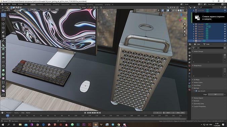The image size is (227, 127).
Task: Enable face select mode
Action: coord(20,10)
